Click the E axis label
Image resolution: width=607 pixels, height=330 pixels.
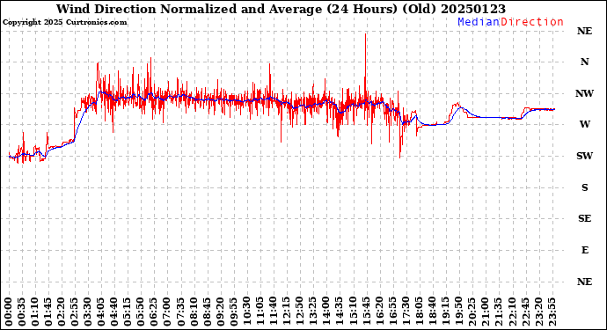click(x=585, y=250)
